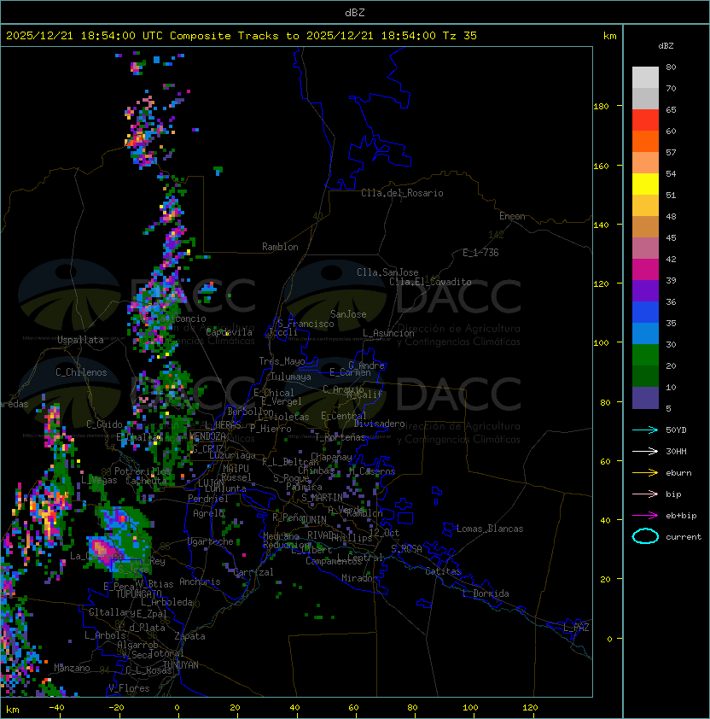Click the dBZ title at top

[x=355, y=12]
